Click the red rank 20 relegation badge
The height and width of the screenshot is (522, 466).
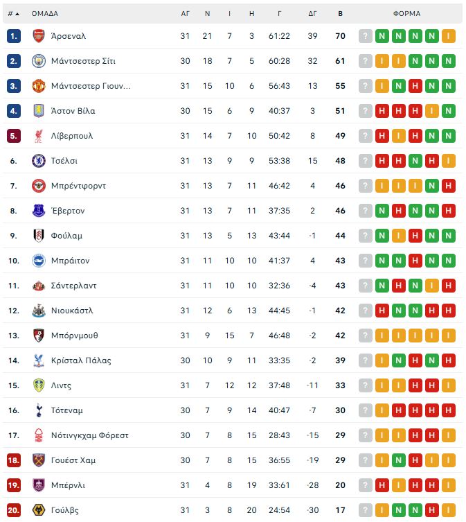pos(14,510)
